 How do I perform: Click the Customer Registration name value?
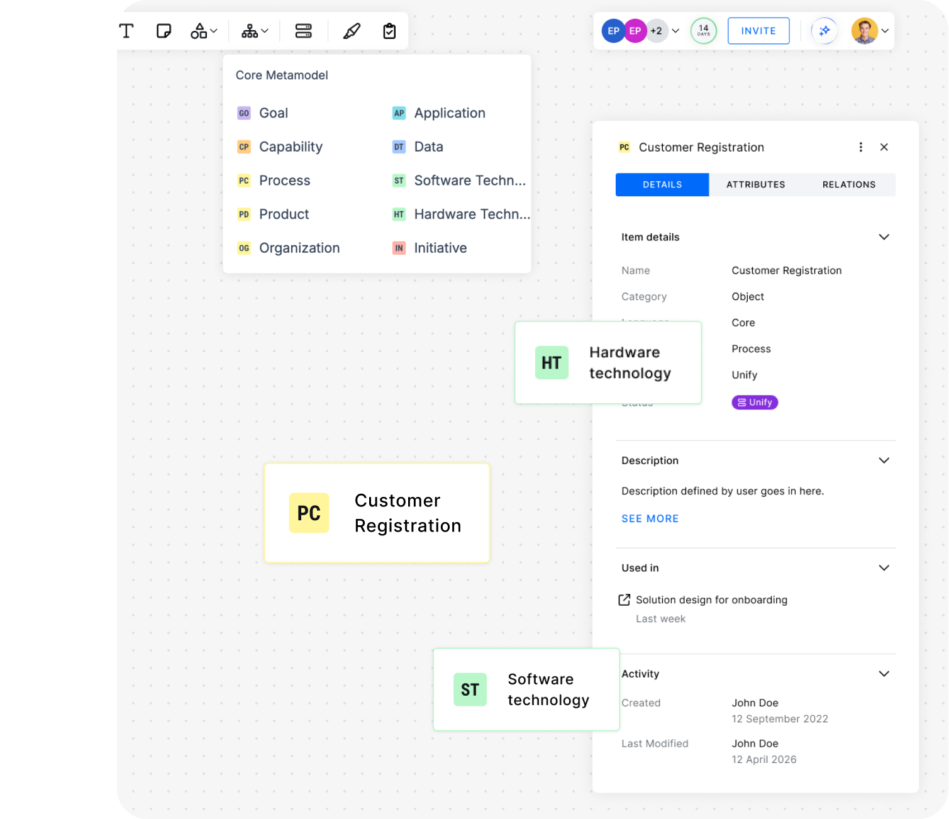coord(787,270)
